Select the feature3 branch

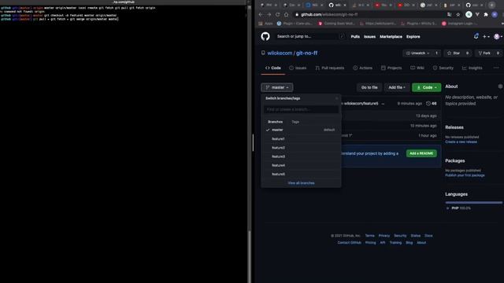click(x=301, y=156)
